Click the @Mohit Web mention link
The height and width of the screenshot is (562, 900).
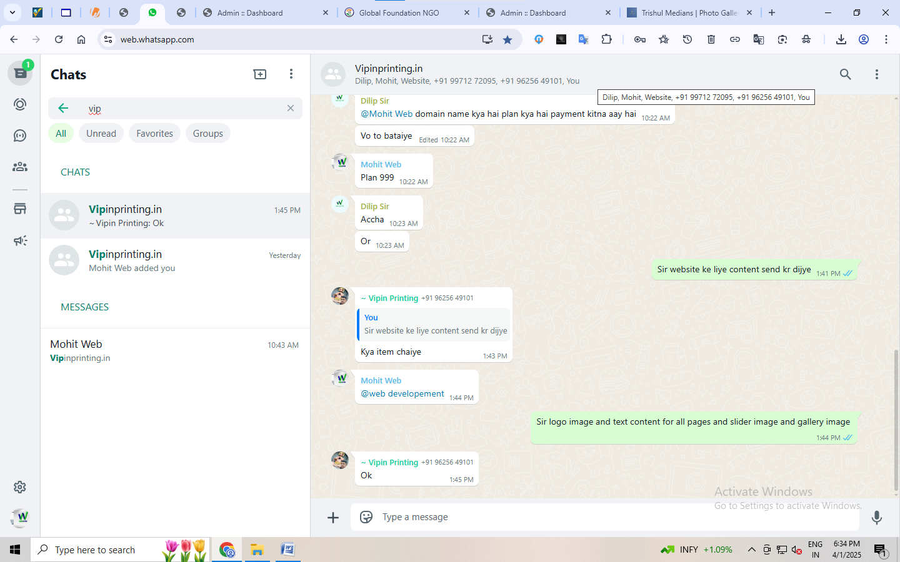pyautogui.click(x=386, y=114)
